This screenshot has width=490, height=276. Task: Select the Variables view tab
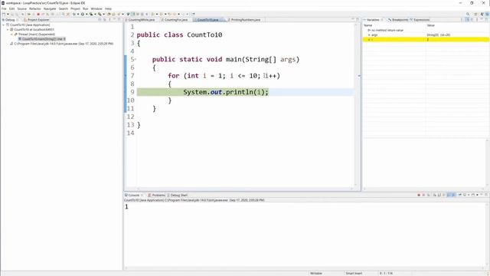coord(373,20)
